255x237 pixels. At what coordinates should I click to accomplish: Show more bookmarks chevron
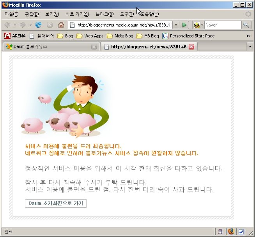click(248, 36)
